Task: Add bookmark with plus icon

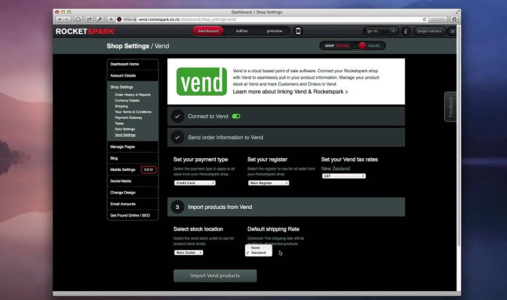Action: point(111,20)
